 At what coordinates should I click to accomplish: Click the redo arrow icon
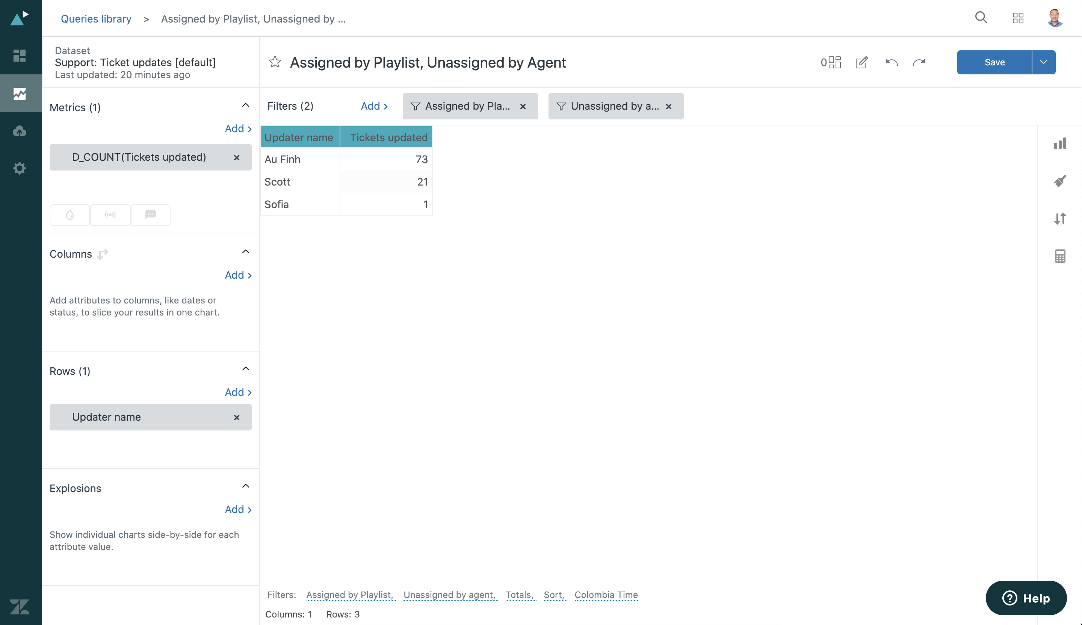pyautogui.click(x=919, y=63)
